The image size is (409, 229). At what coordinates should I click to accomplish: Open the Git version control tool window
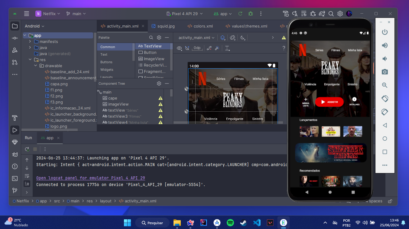click(15, 191)
